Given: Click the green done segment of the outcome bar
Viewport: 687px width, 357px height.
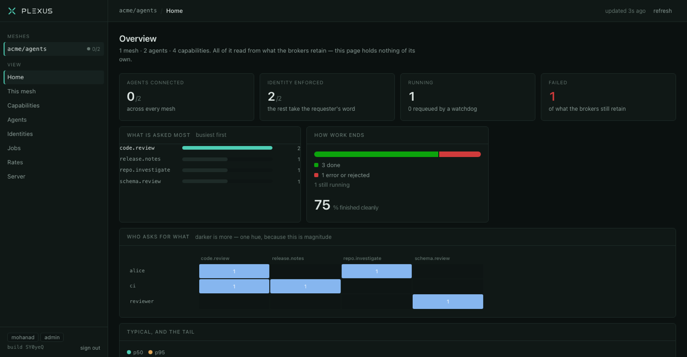Looking at the screenshot, I should click(376, 154).
